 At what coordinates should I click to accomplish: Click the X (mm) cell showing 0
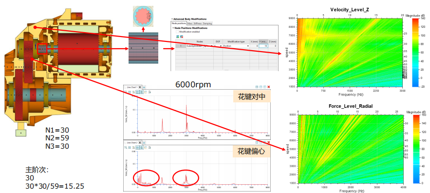254,46
